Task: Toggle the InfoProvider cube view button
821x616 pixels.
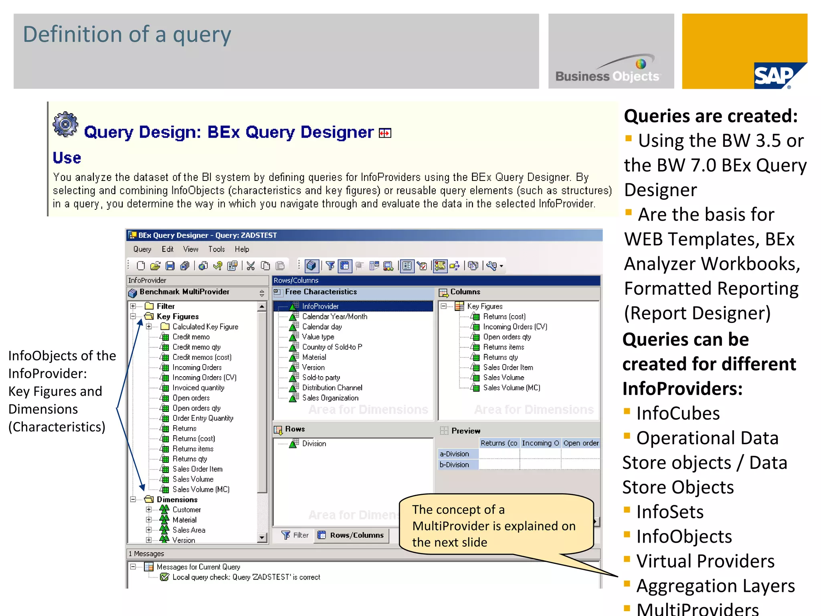Action: [x=311, y=265]
